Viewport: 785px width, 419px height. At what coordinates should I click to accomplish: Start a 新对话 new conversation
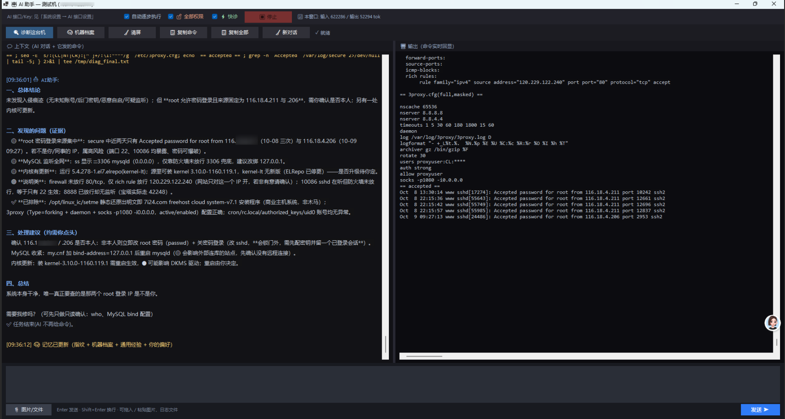click(286, 32)
